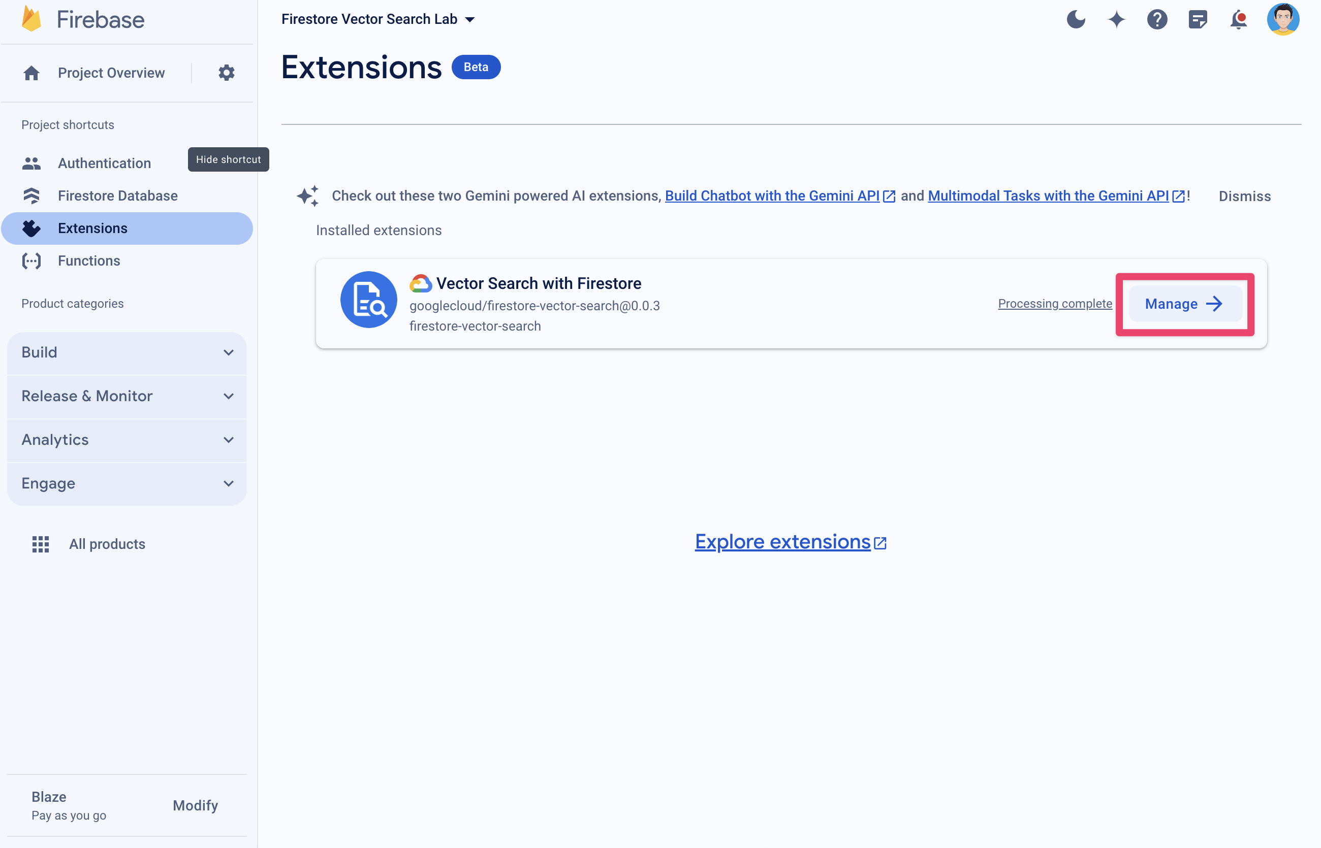
Task: Navigate to Firestore Database
Action: 117,195
